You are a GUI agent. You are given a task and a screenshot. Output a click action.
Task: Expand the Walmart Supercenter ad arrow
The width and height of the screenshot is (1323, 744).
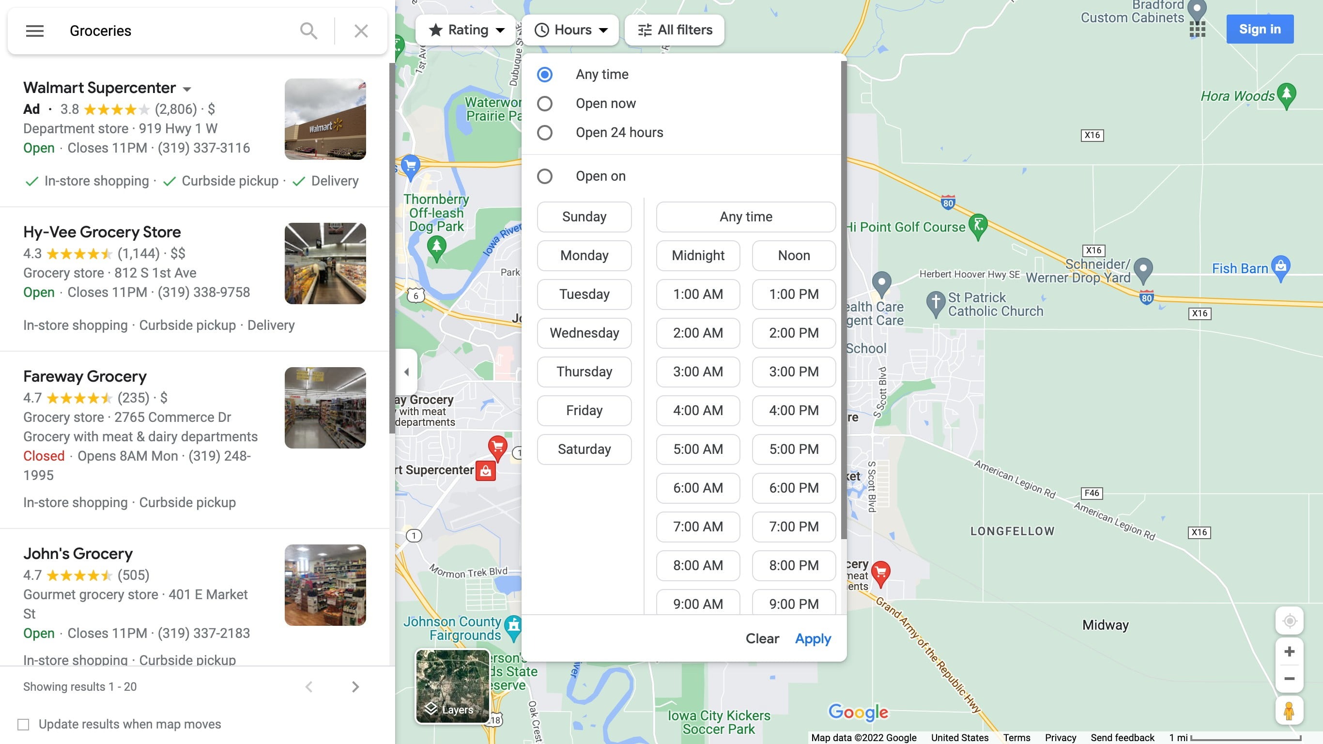pyautogui.click(x=187, y=89)
